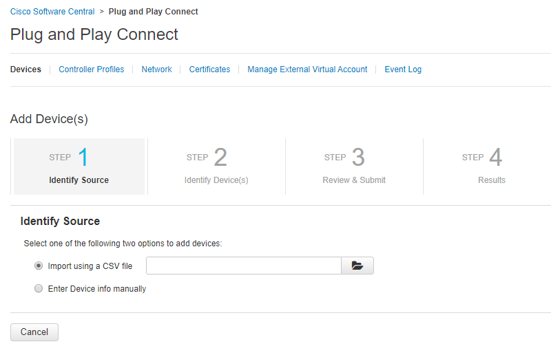Screen dimensions: 551x355
Task: Open the Controller Profiles tab
Action: (92, 69)
